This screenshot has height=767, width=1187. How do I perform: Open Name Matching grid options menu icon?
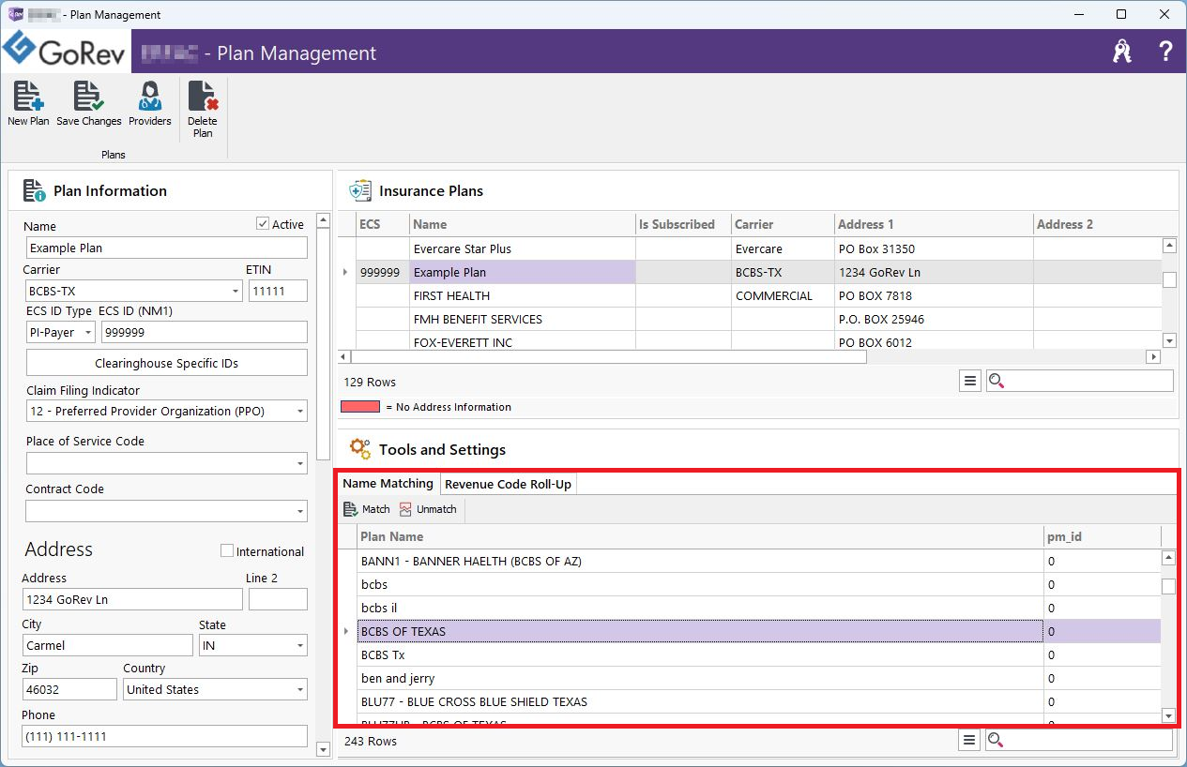click(x=970, y=741)
